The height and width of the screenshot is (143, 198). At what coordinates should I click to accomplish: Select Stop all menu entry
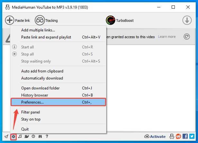pyautogui.click(x=59, y=54)
